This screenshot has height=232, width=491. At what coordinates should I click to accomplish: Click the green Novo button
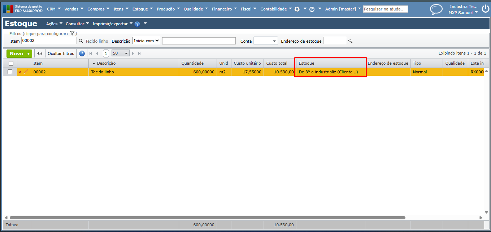click(x=16, y=53)
